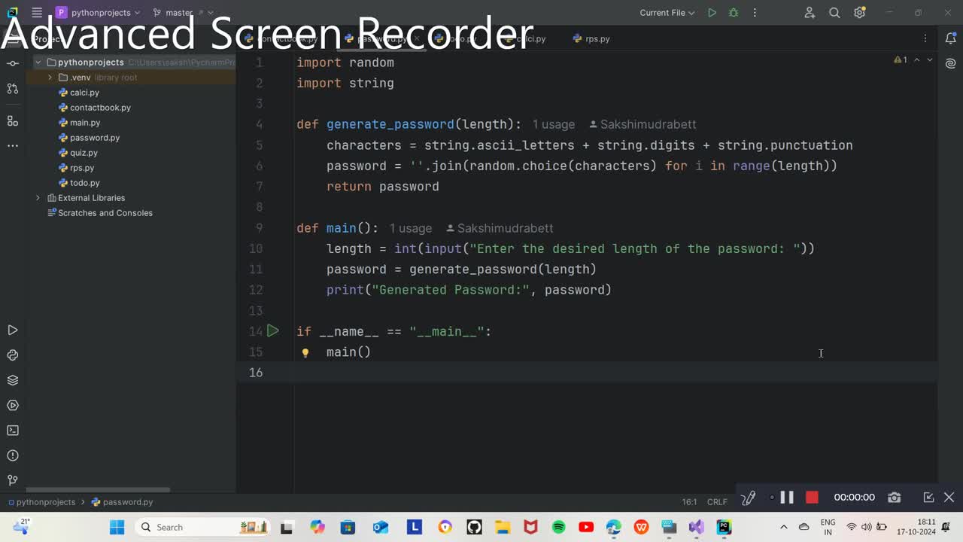The height and width of the screenshot is (542, 963).
Task: Click the run gutter icon on line 14
Action: point(272,330)
